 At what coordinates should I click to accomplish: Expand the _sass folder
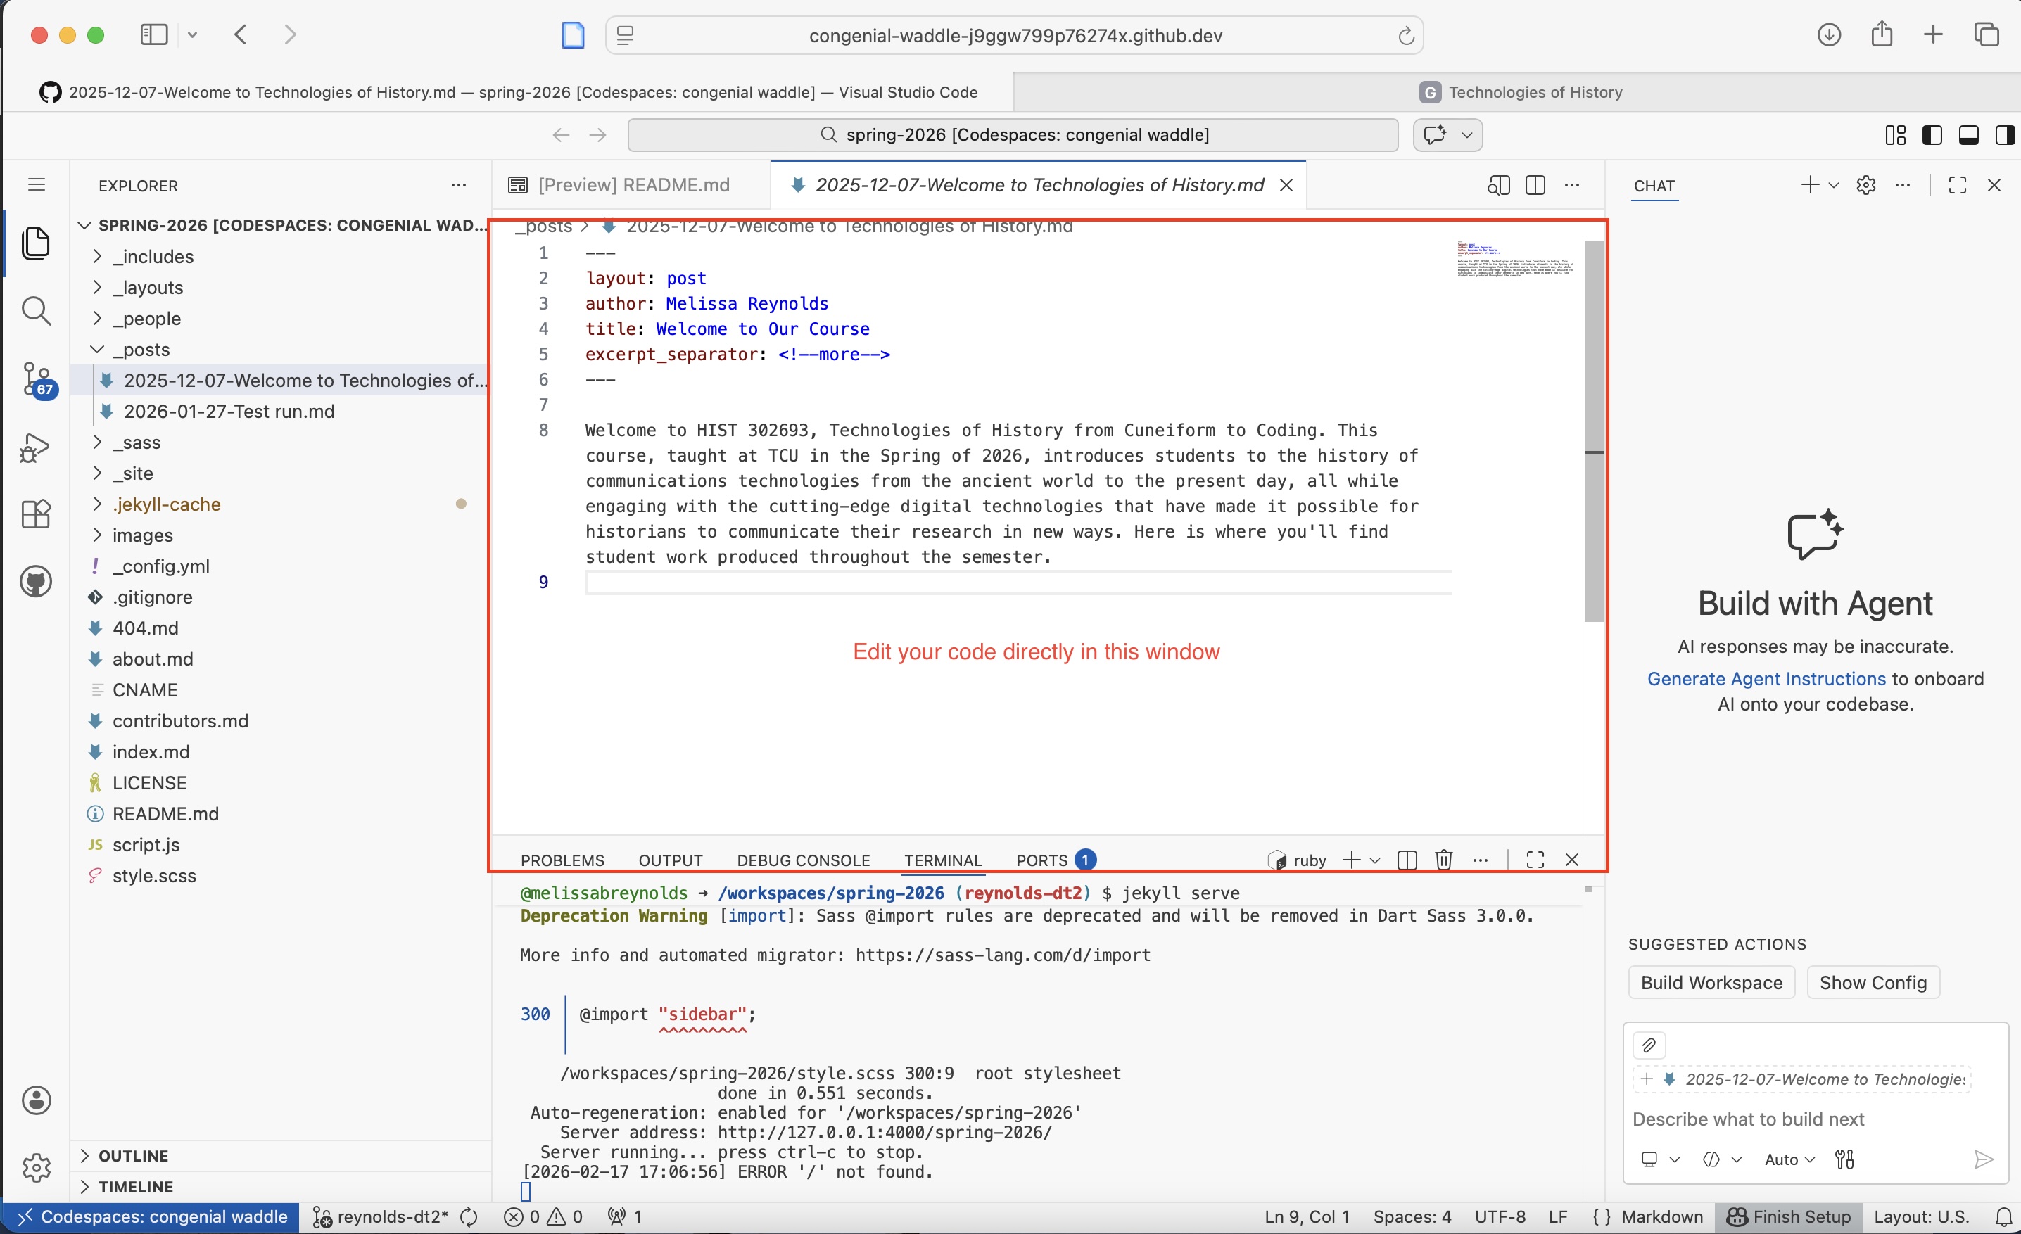(x=98, y=443)
